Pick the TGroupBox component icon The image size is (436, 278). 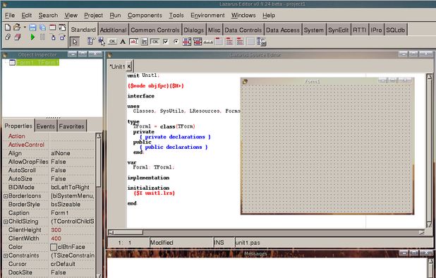219,42
